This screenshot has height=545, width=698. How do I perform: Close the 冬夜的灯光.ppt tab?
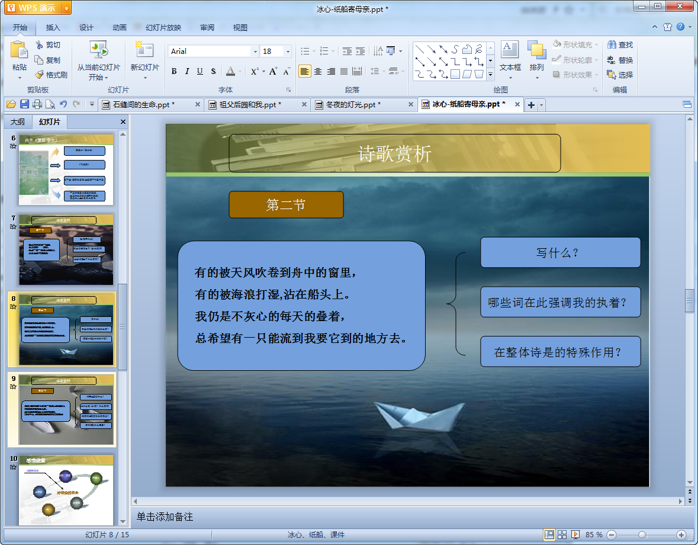pos(411,104)
